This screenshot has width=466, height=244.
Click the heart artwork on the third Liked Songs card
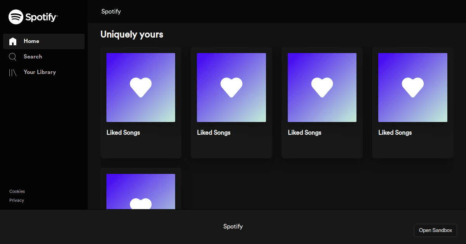[322, 88]
